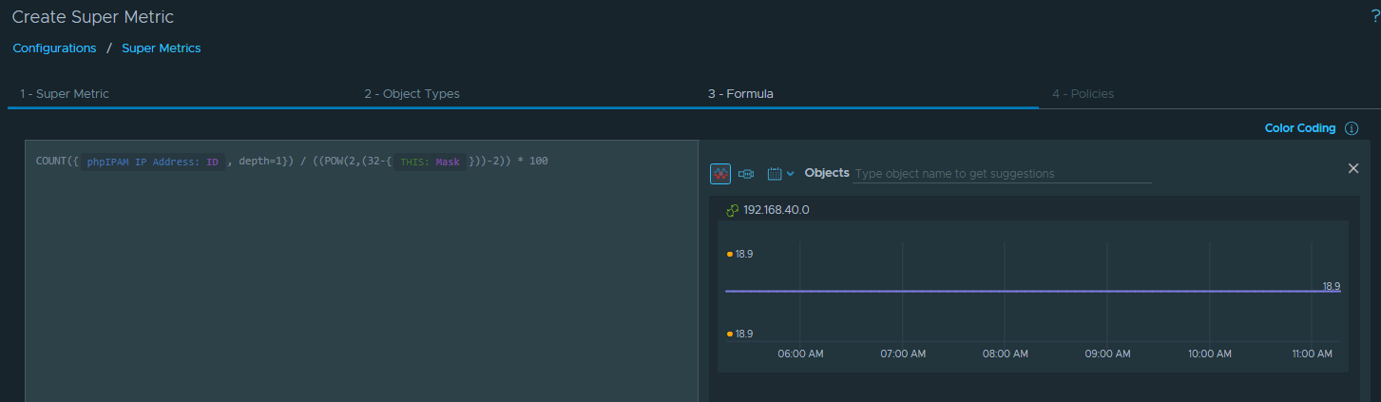
Task: Toggle the metric chart preview icon
Action: [x=720, y=174]
